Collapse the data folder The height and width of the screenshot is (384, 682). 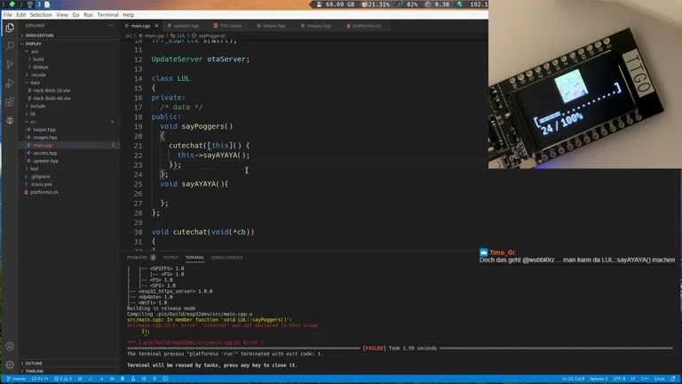pos(69,83)
